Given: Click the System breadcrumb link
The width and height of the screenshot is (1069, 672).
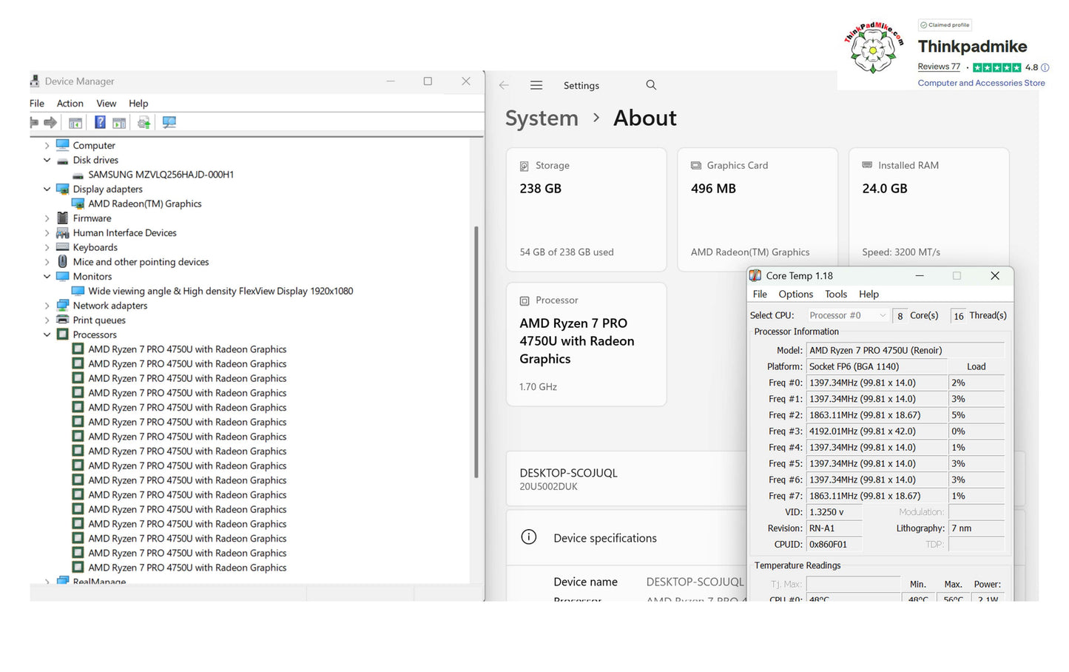Looking at the screenshot, I should 542,118.
